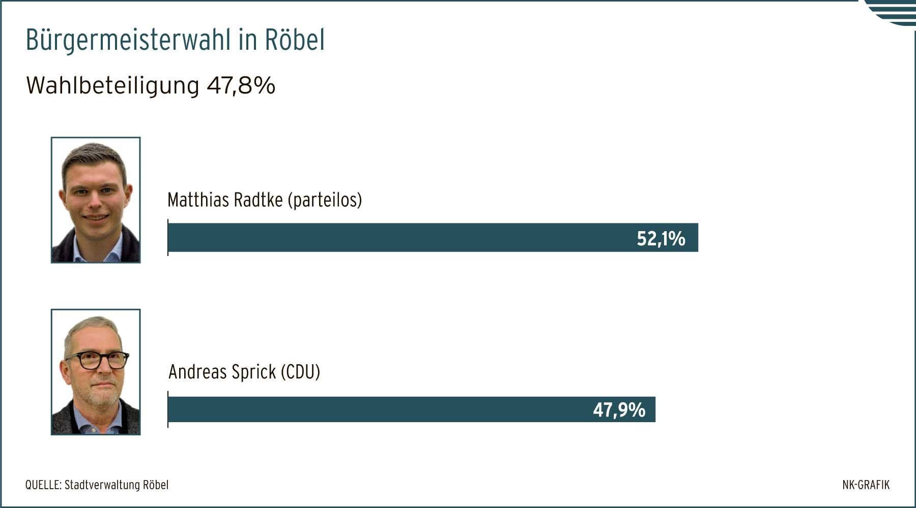Viewport: 916px width, 508px height.
Task: Select Andreas Sprick's portrait photo
Action: point(96,372)
